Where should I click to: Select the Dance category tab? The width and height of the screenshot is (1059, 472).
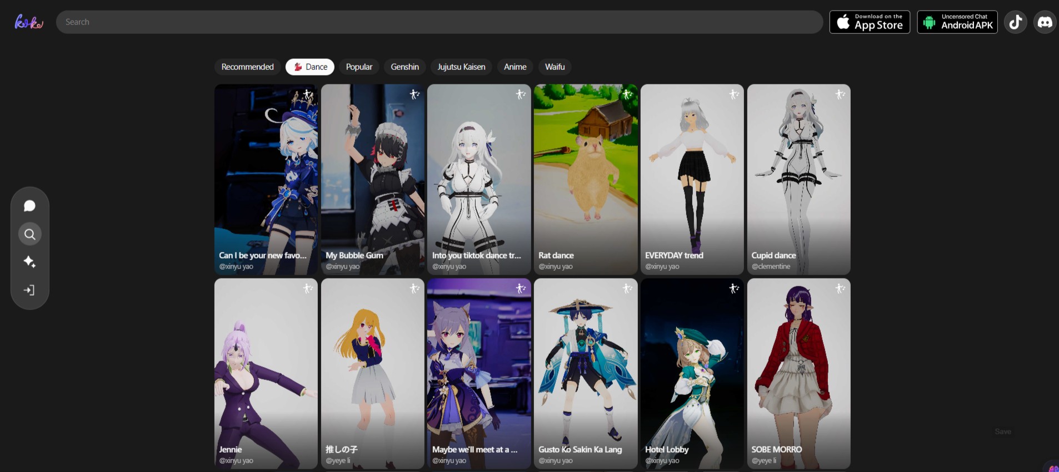pyautogui.click(x=310, y=67)
